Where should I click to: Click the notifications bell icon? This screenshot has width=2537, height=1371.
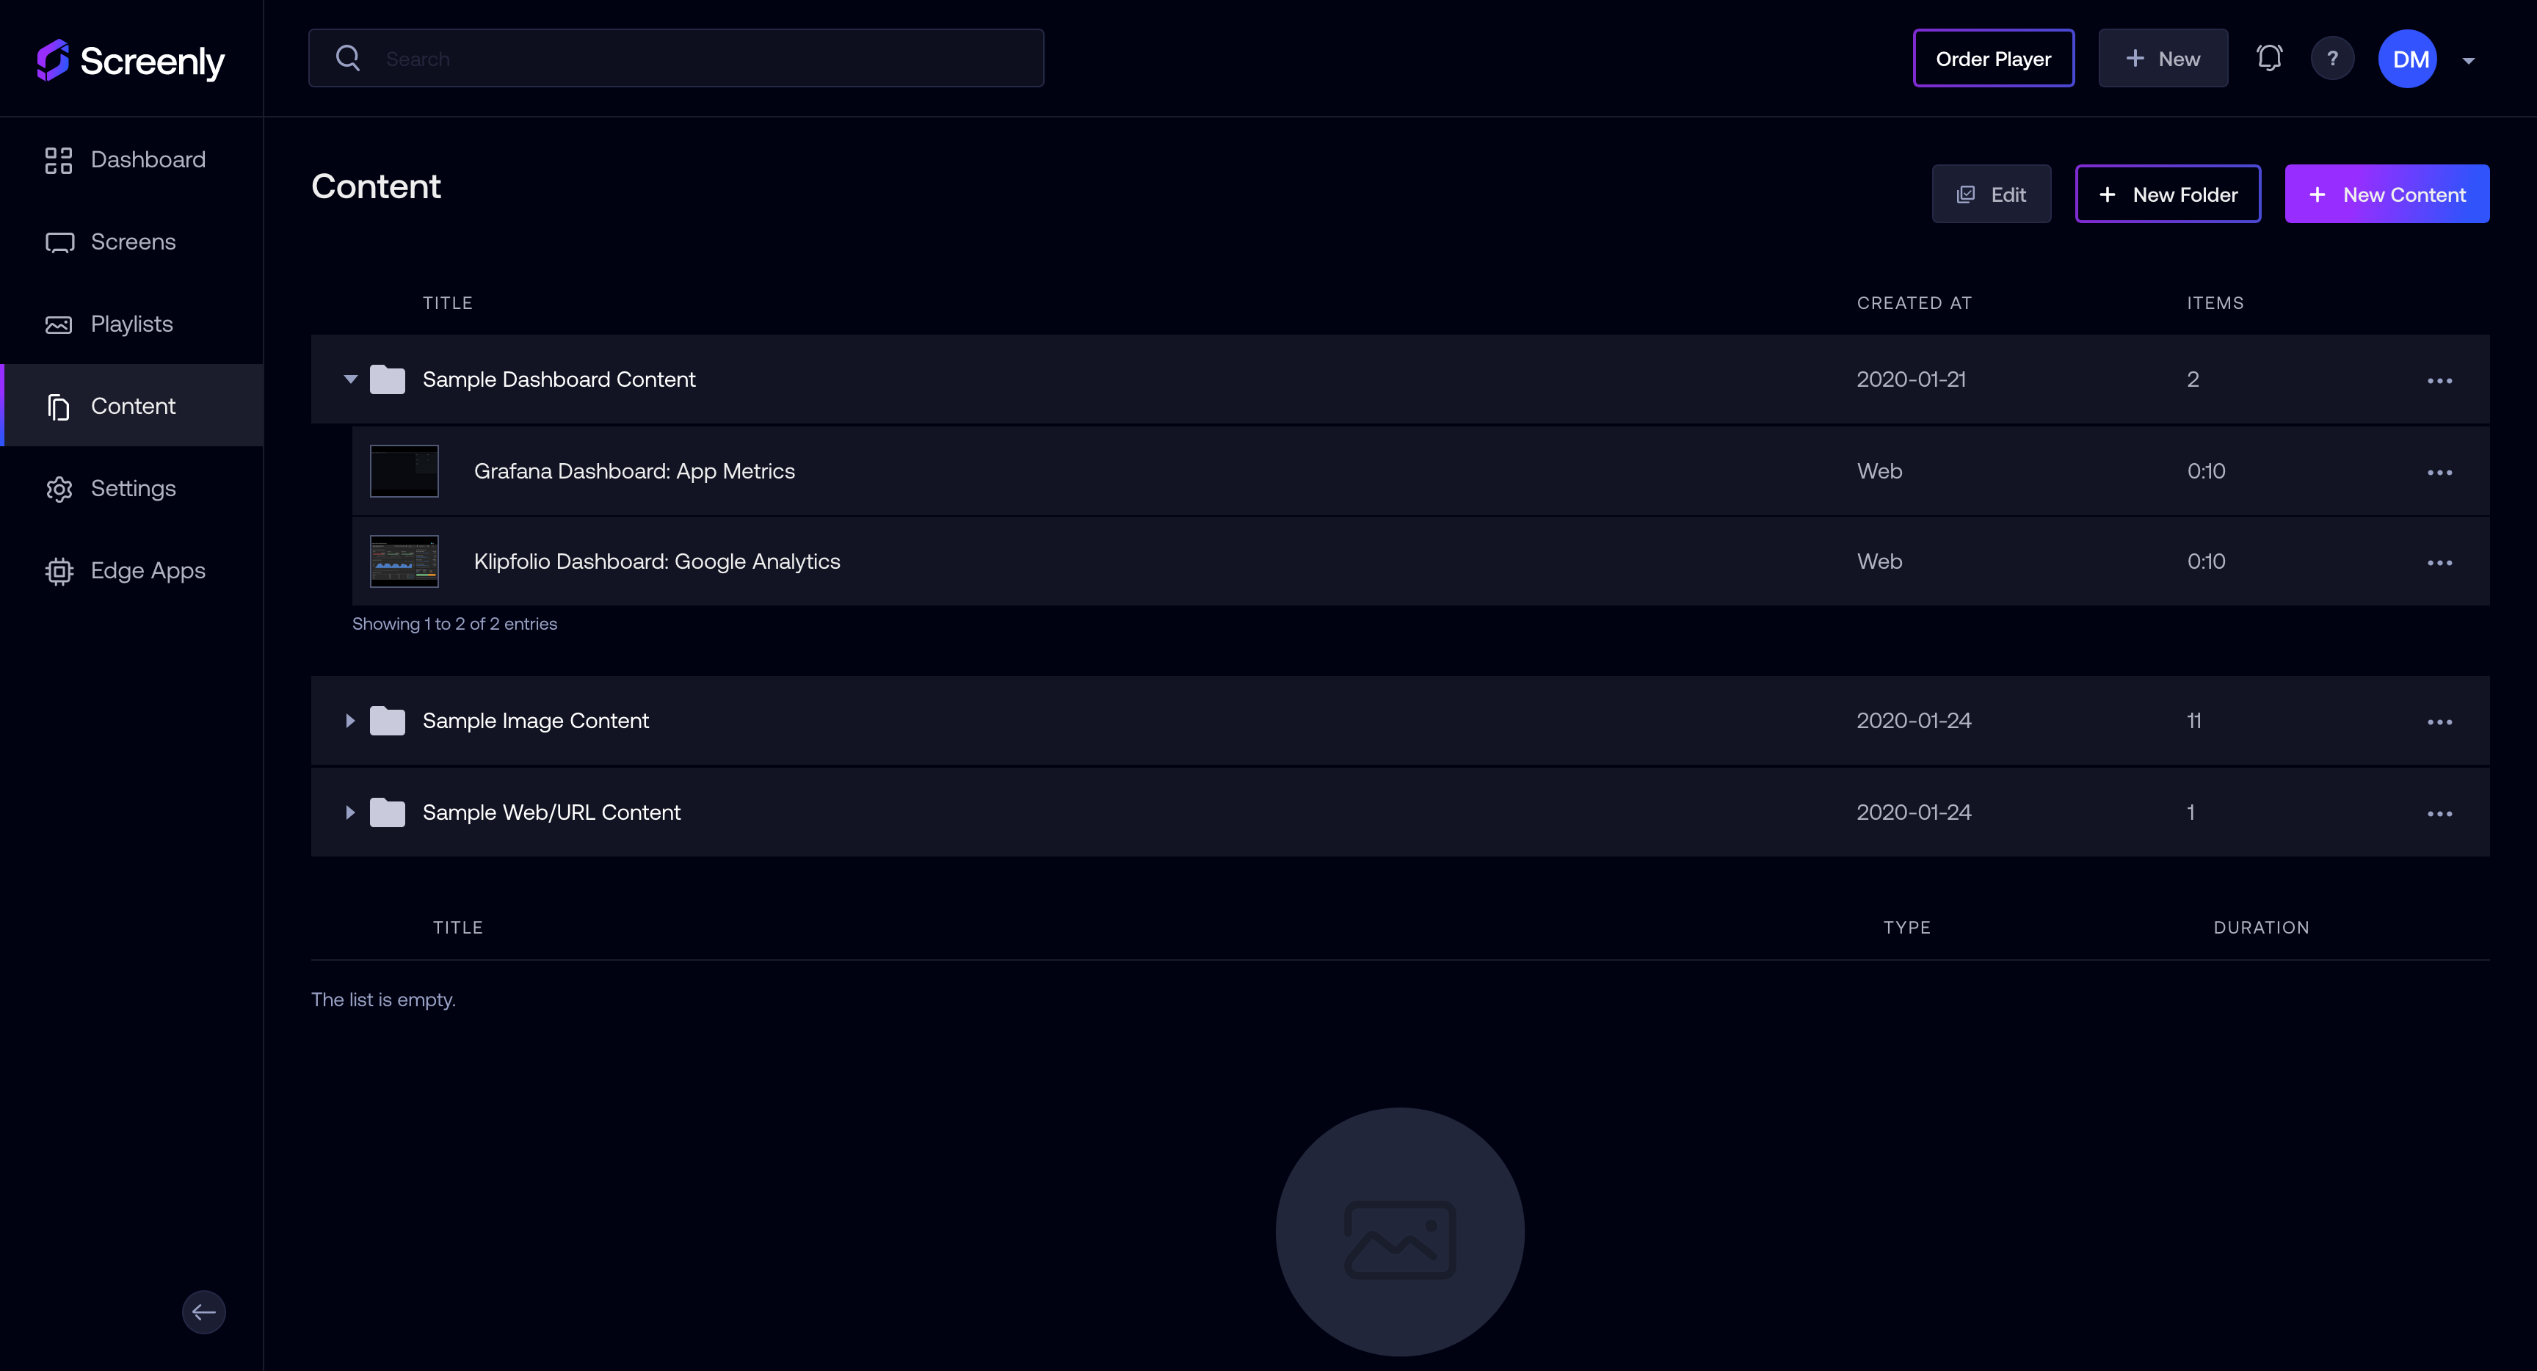pos(2269,58)
